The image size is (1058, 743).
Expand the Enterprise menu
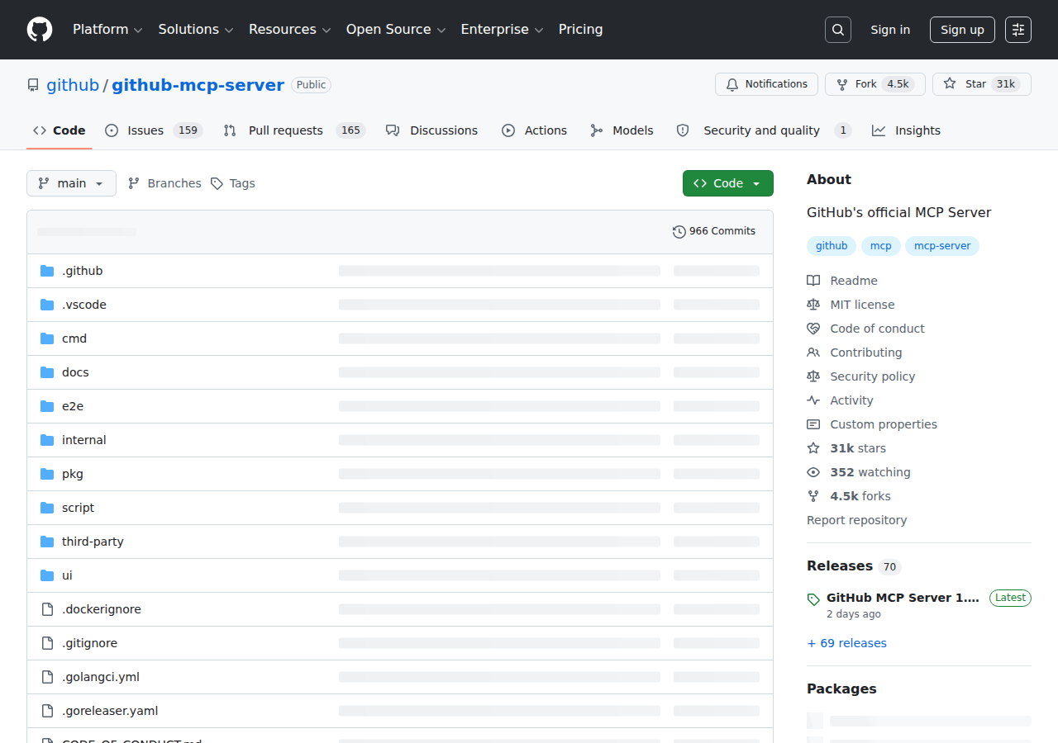pyautogui.click(x=502, y=30)
